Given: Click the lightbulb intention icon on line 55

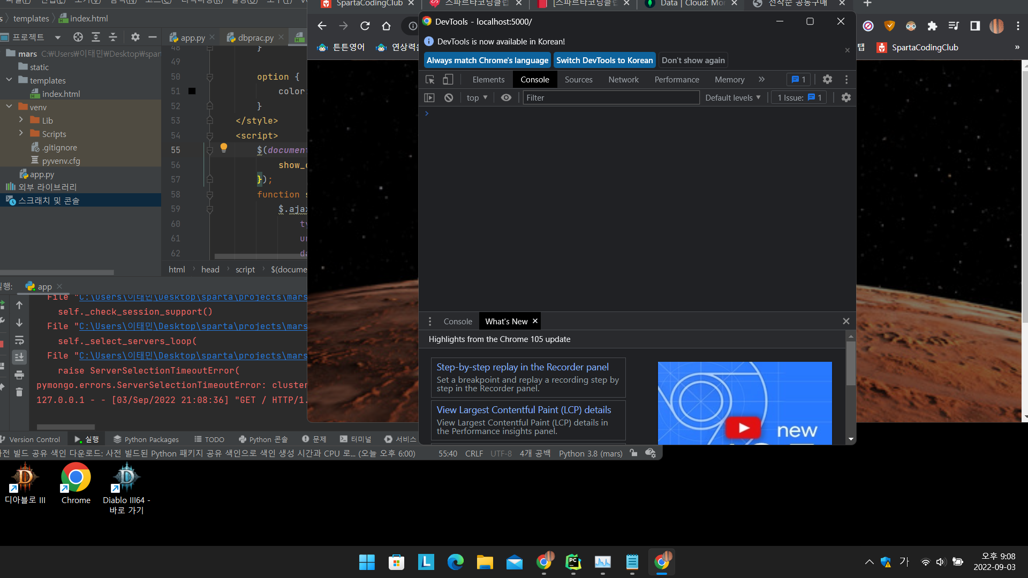Looking at the screenshot, I should point(224,148).
